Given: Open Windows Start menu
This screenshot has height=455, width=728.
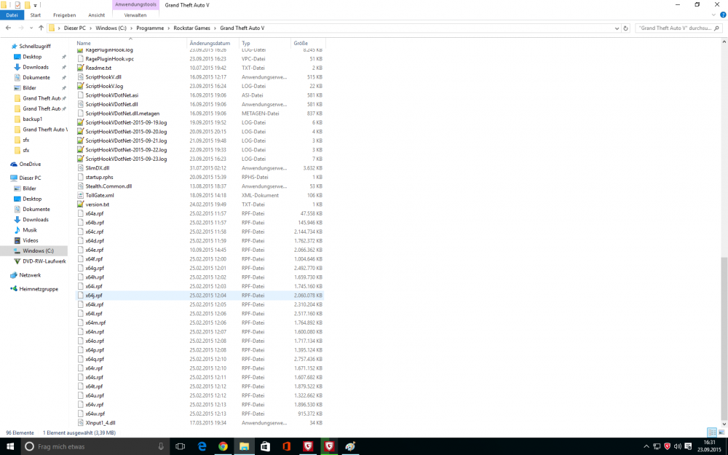Looking at the screenshot, I should [x=9, y=446].
